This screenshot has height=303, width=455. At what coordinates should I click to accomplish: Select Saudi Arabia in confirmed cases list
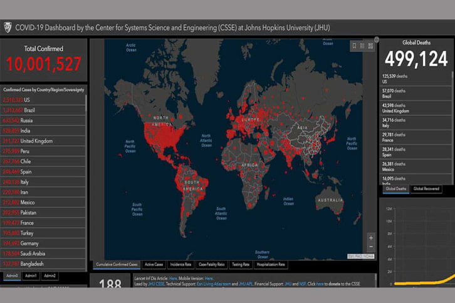point(43,254)
